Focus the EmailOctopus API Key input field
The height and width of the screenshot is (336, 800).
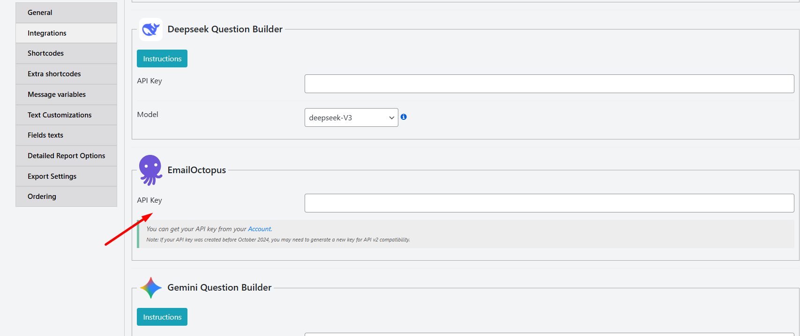pyautogui.click(x=549, y=203)
